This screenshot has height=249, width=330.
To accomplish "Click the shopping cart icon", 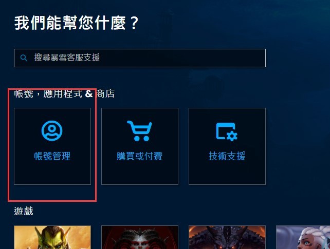I will pyautogui.click(x=139, y=131).
